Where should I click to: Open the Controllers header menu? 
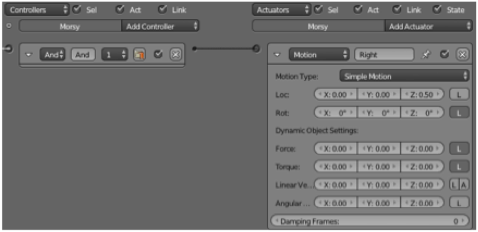[37, 10]
